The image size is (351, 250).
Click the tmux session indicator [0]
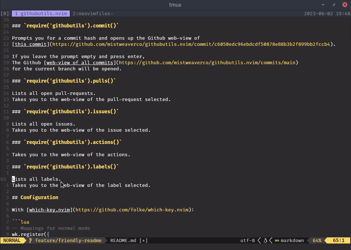click(x=5, y=14)
